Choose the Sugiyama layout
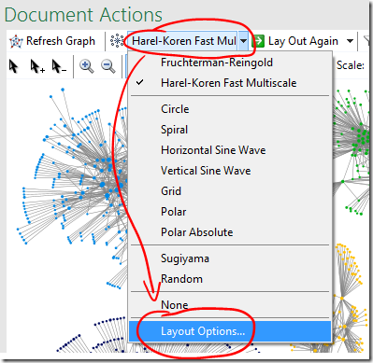The width and height of the screenshot is (373, 363). pyautogui.click(x=230, y=258)
